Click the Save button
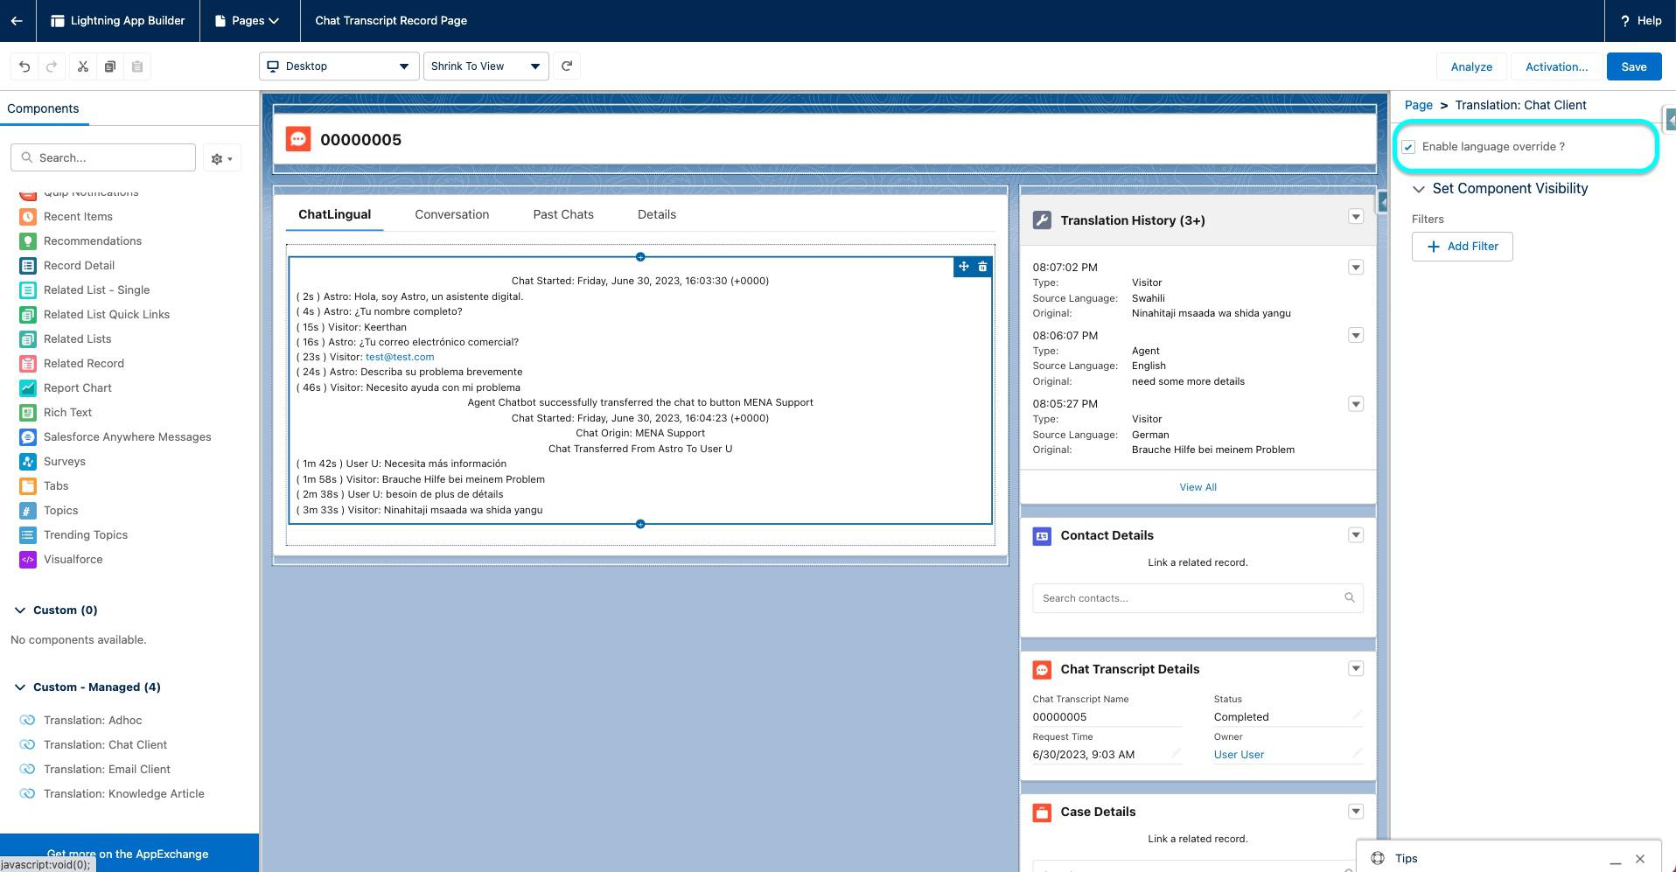This screenshot has height=872, width=1676. pyautogui.click(x=1633, y=66)
